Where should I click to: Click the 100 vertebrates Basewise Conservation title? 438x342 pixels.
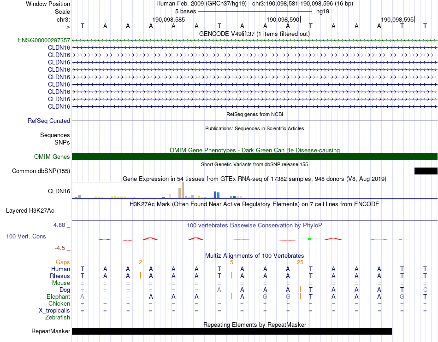click(x=255, y=225)
